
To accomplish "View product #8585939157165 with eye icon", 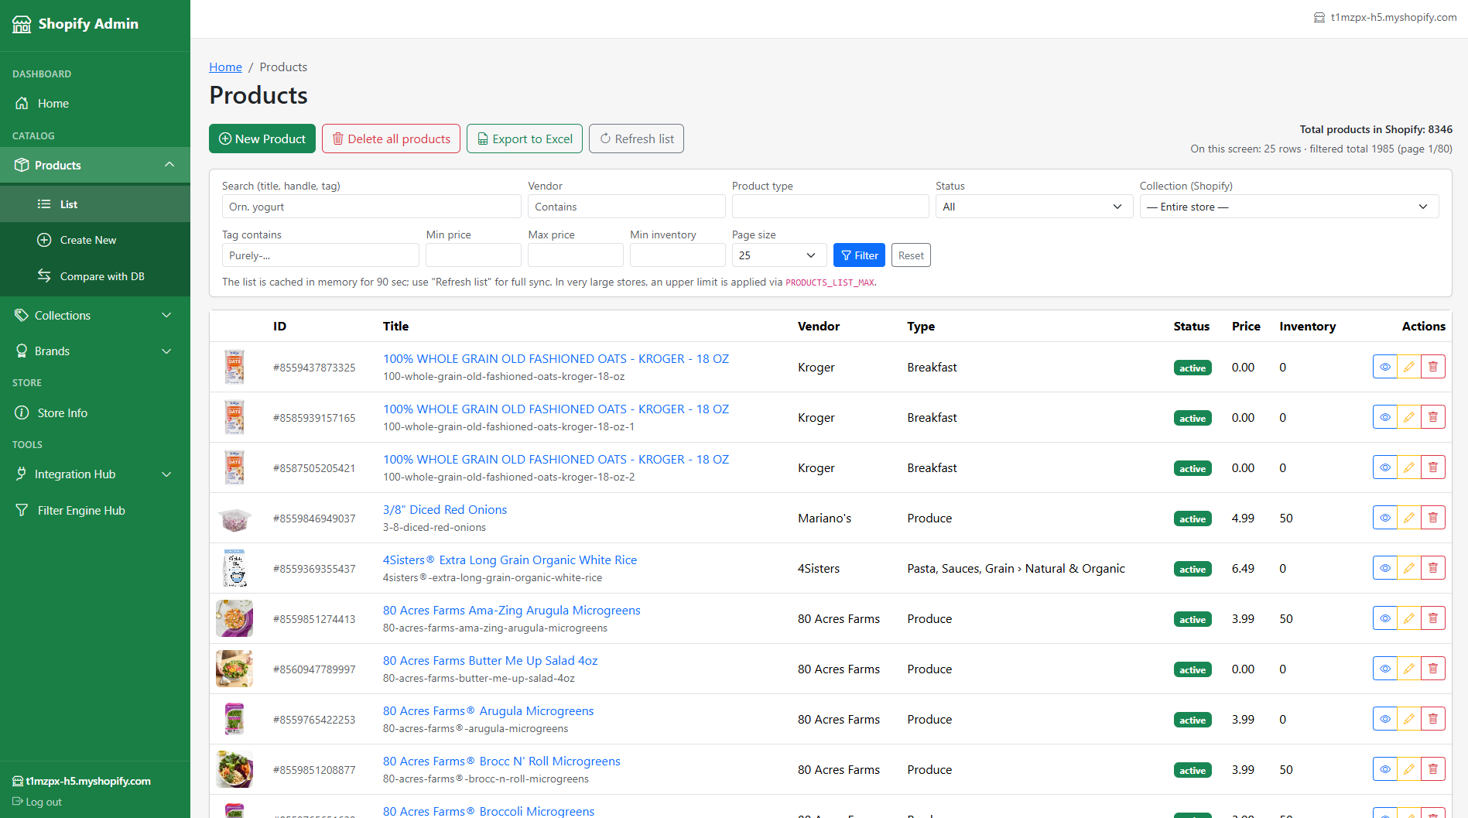I will tap(1385, 417).
